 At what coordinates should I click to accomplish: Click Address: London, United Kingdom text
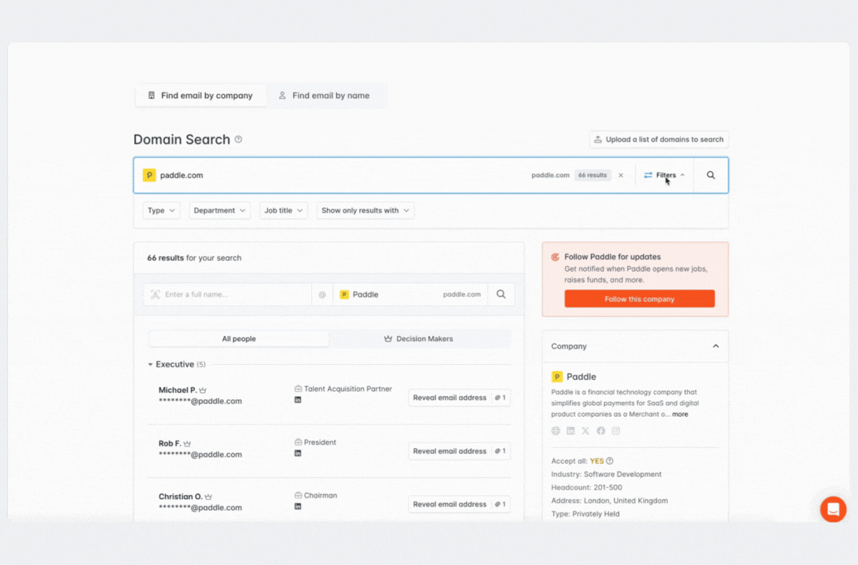coord(610,501)
